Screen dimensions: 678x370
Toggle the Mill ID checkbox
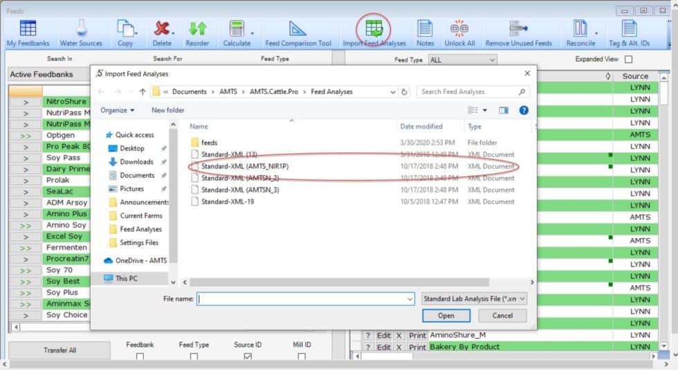pyautogui.click(x=302, y=357)
